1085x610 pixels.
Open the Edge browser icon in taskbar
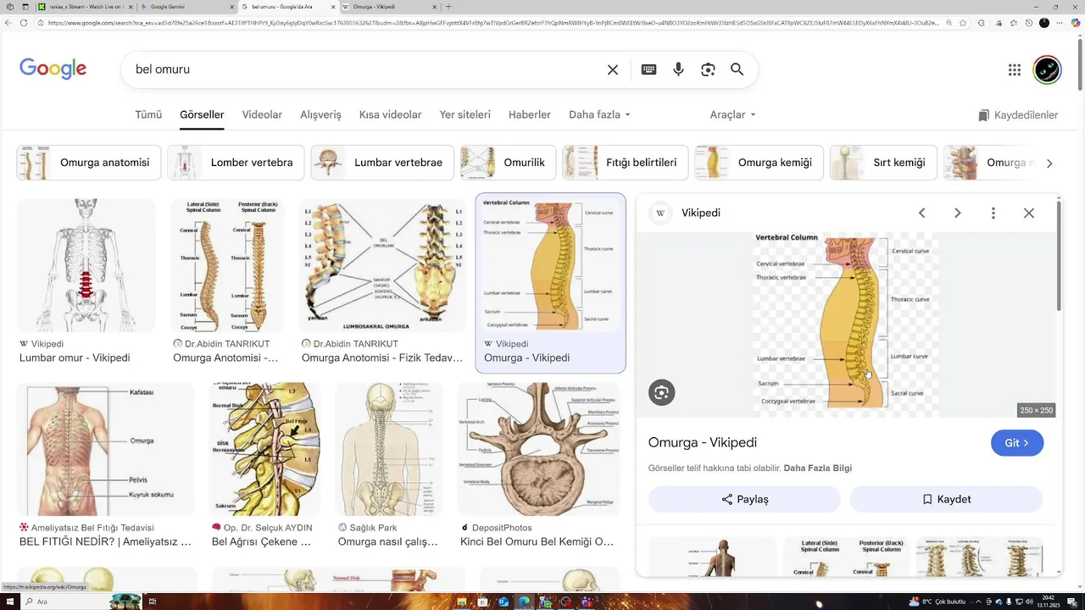tap(523, 602)
